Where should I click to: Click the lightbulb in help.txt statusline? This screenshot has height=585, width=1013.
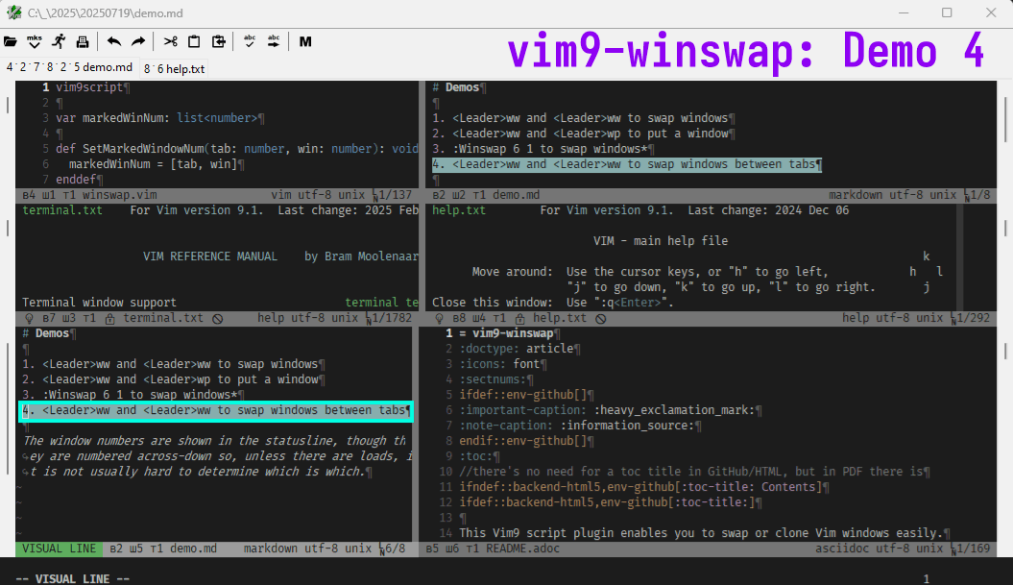440,319
